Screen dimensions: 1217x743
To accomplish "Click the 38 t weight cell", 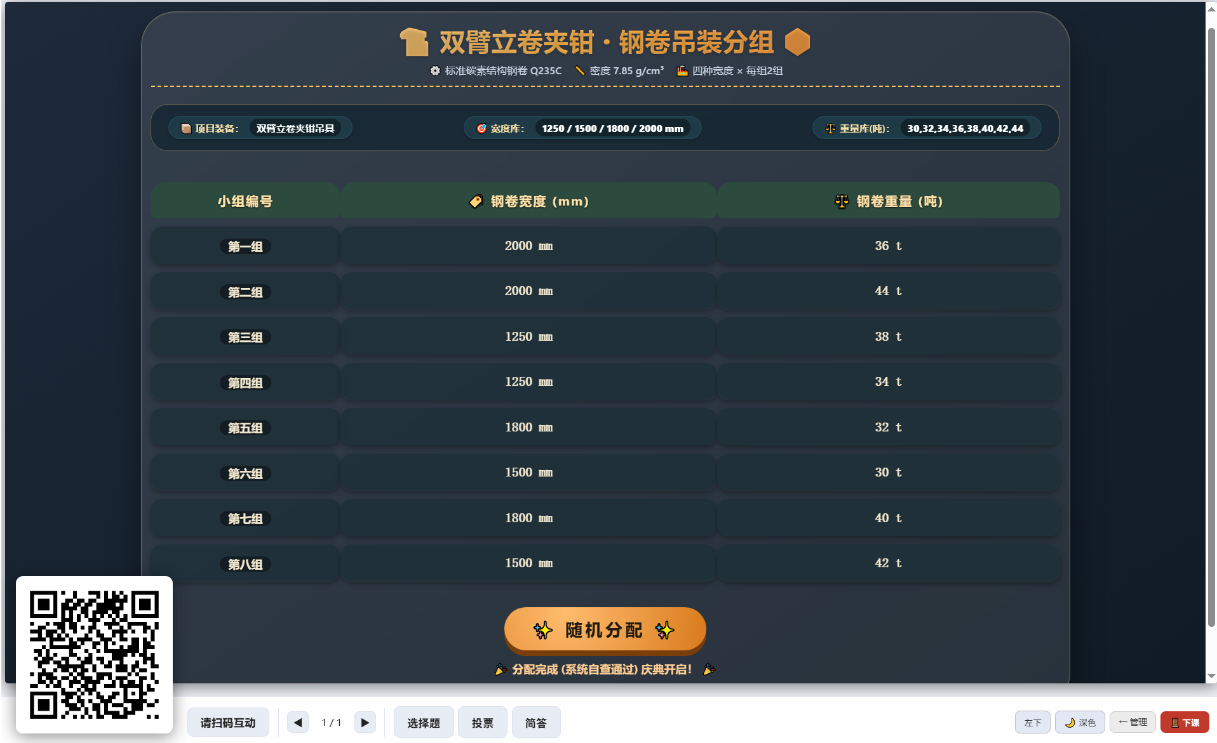I will [888, 336].
